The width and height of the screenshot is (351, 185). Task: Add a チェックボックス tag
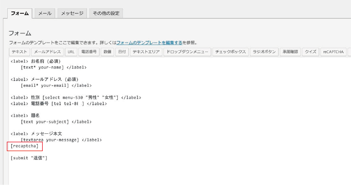(x=230, y=52)
